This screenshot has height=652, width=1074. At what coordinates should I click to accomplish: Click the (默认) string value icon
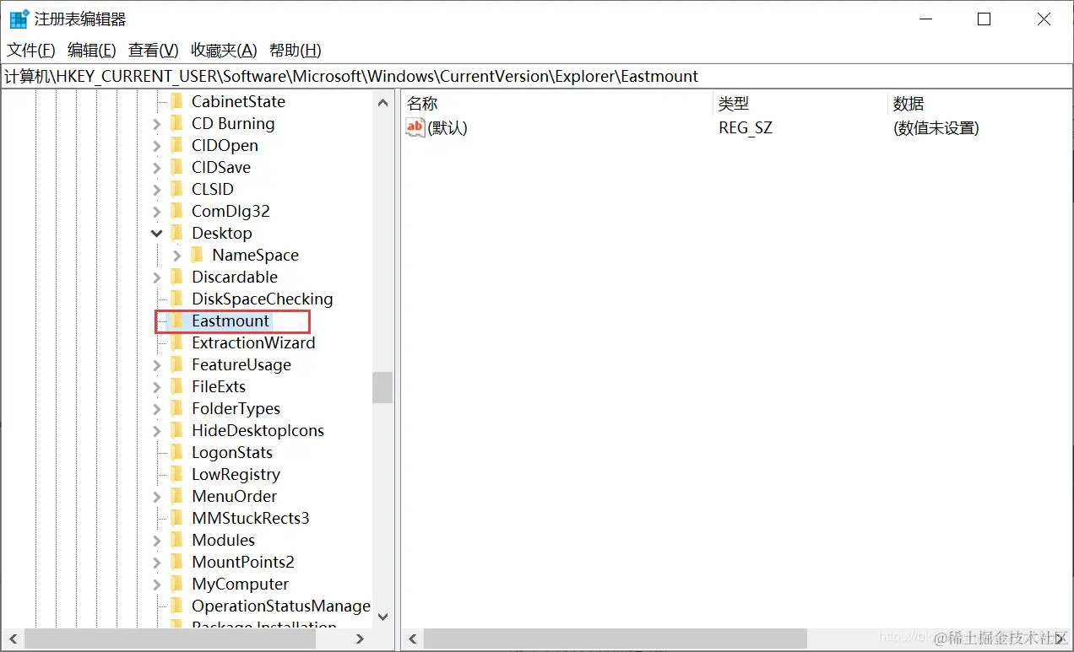point(415,127)
